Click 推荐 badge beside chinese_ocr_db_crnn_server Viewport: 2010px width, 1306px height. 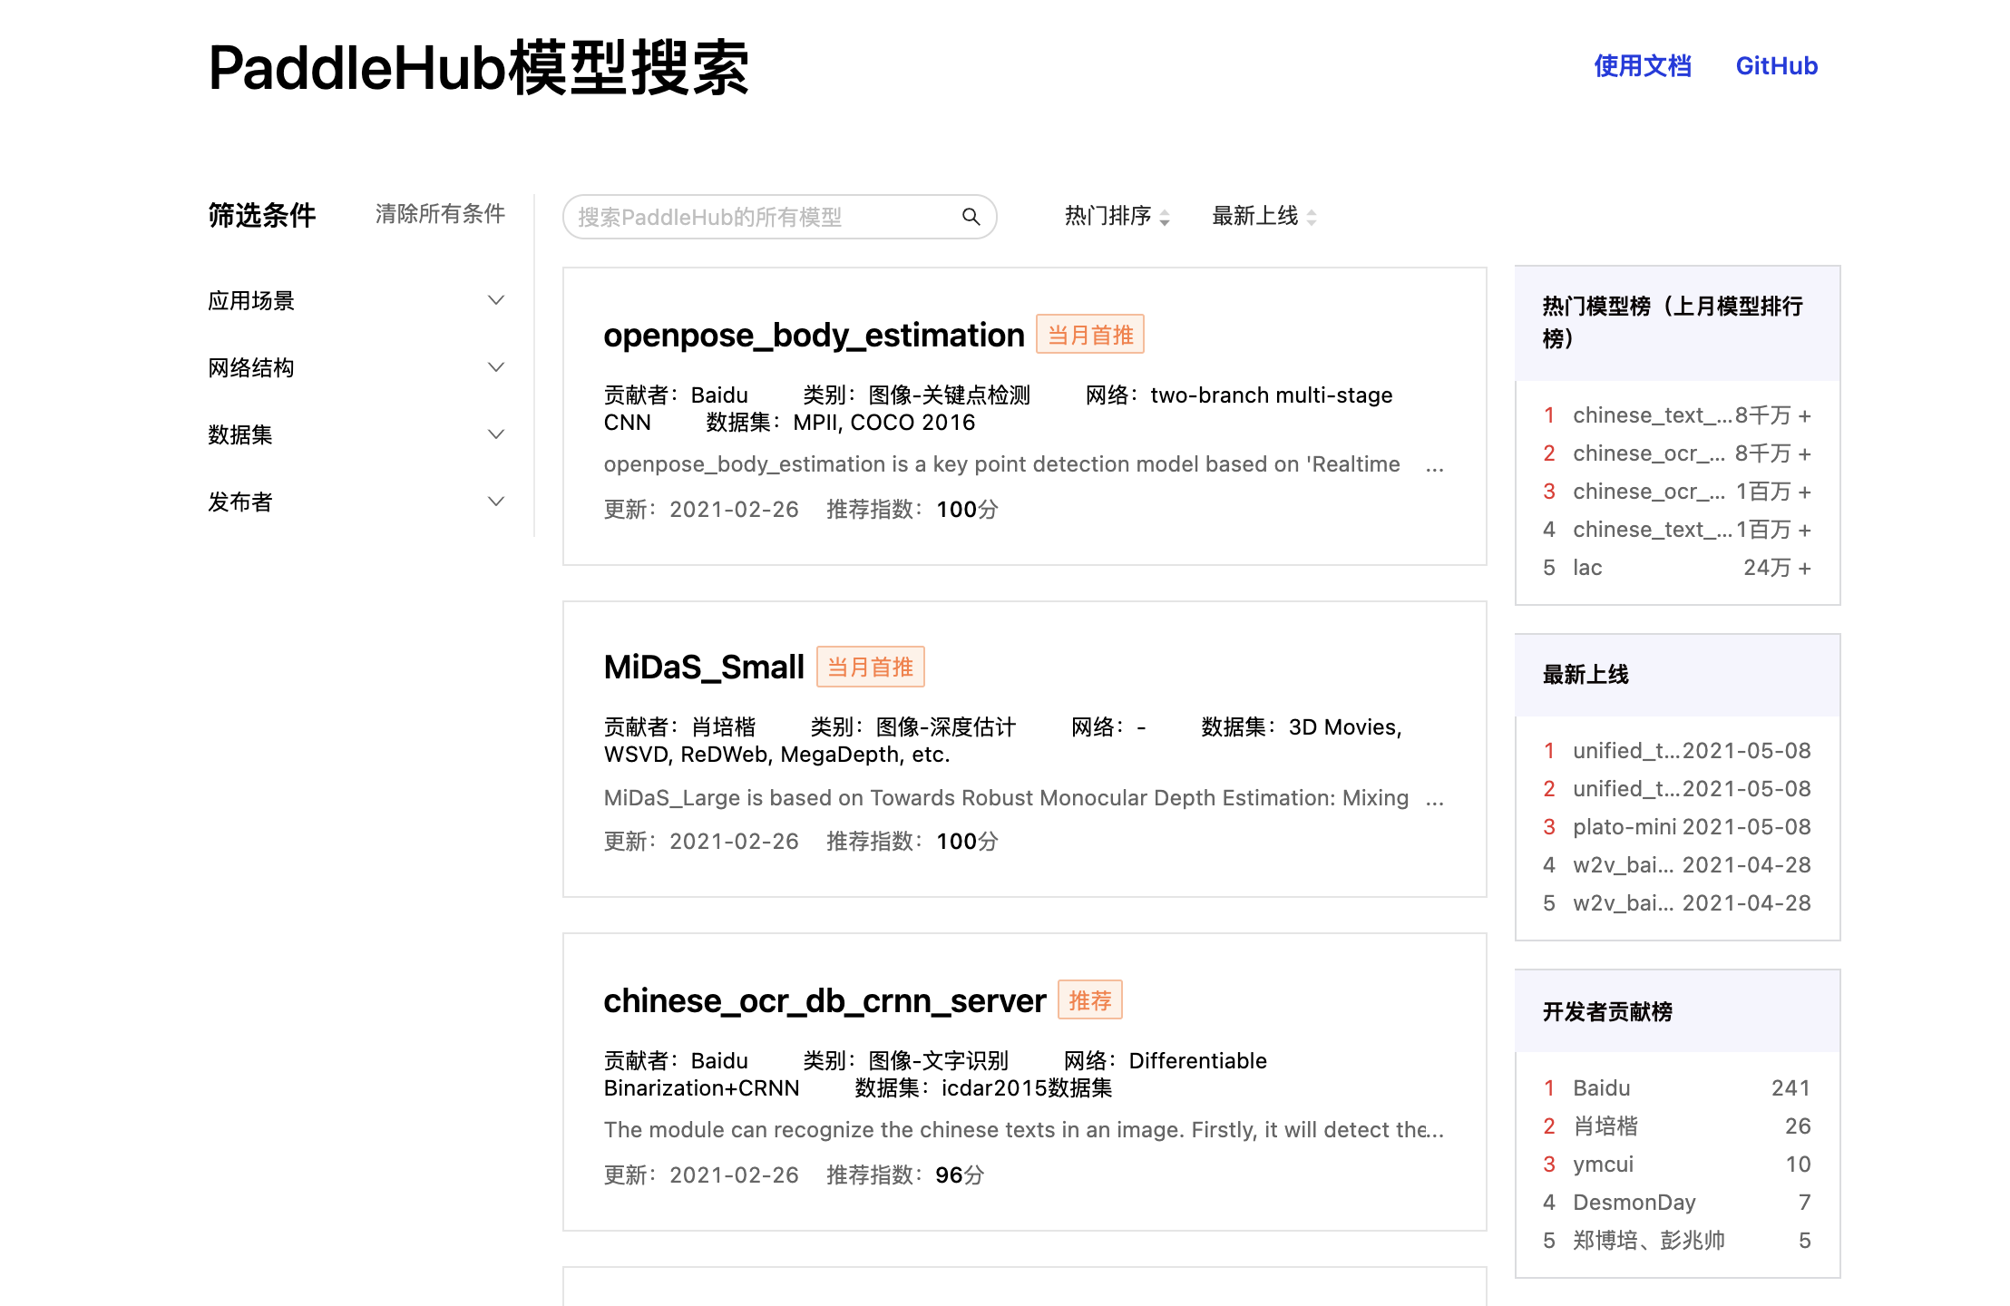click(1089, 1000)
